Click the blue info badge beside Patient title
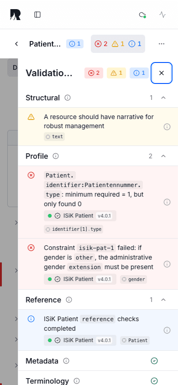This screenshot has width=178, height=385. [75, 44]
